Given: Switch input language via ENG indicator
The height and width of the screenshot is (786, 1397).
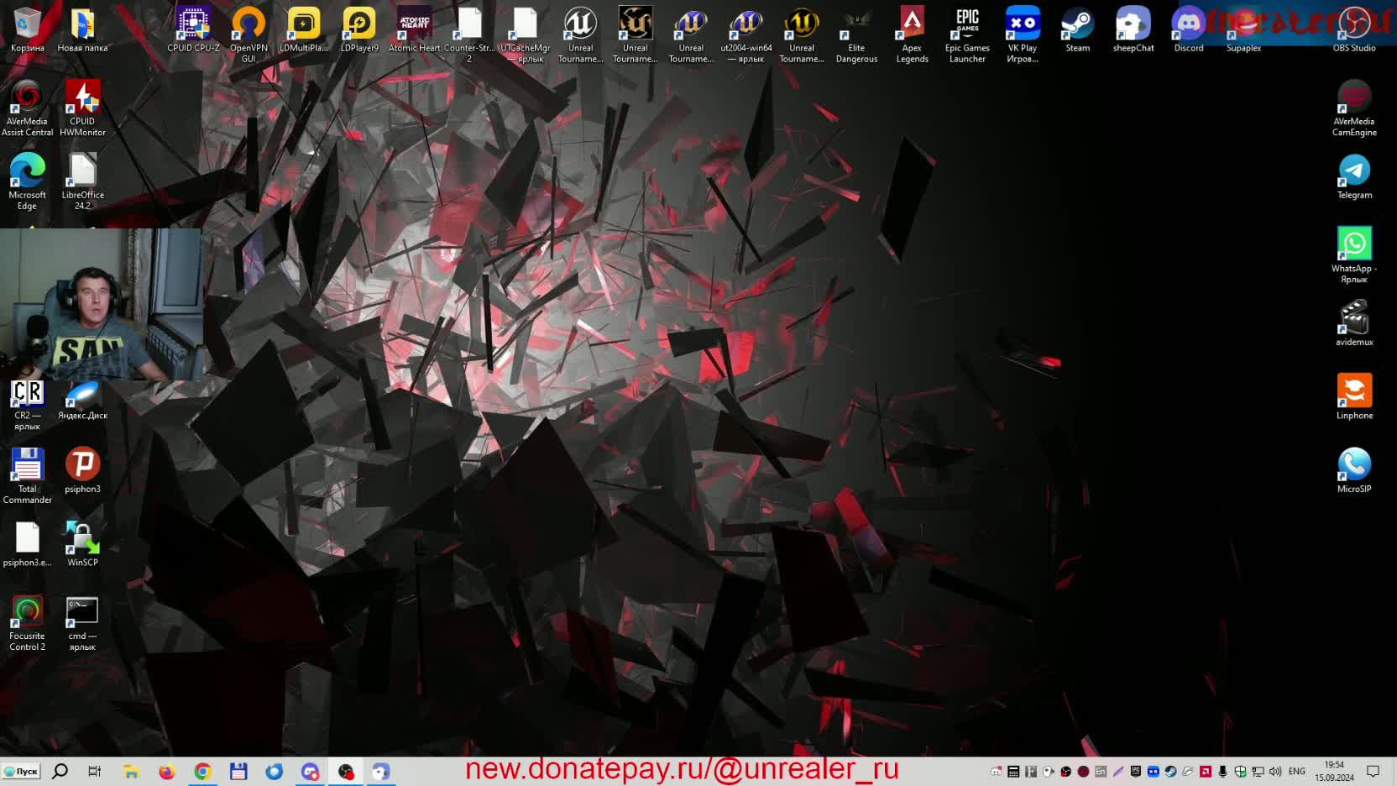Looking at the screenshot, I should pos(1297,771).
